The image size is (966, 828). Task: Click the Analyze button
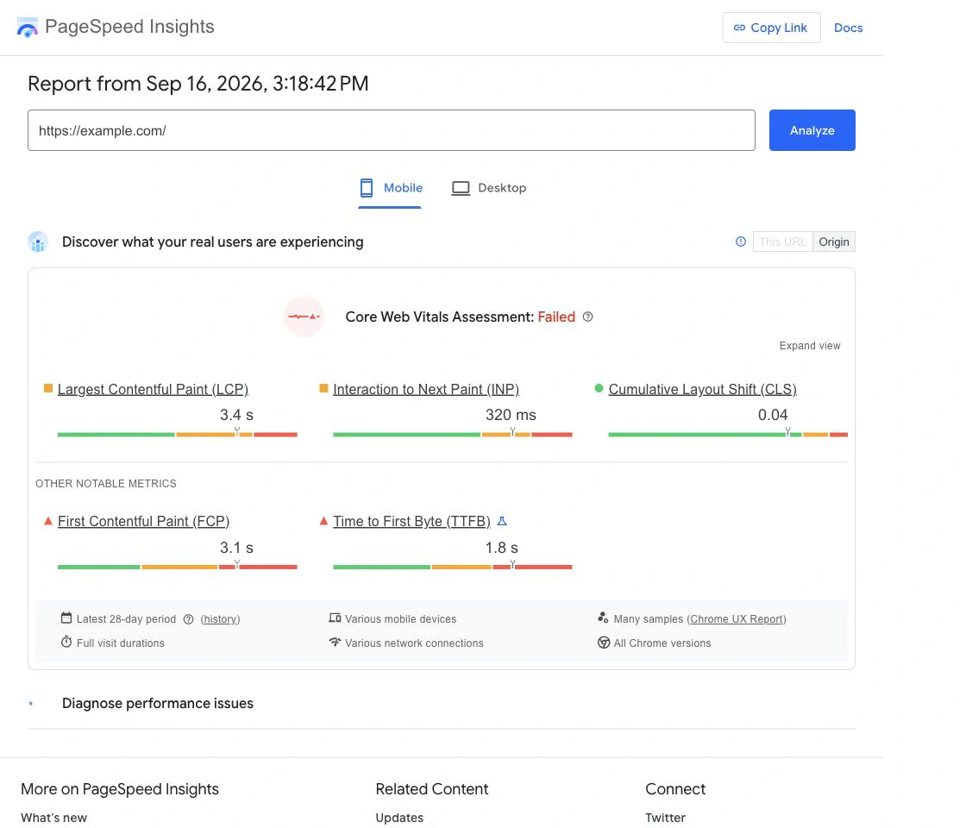[x=812, y=130]
